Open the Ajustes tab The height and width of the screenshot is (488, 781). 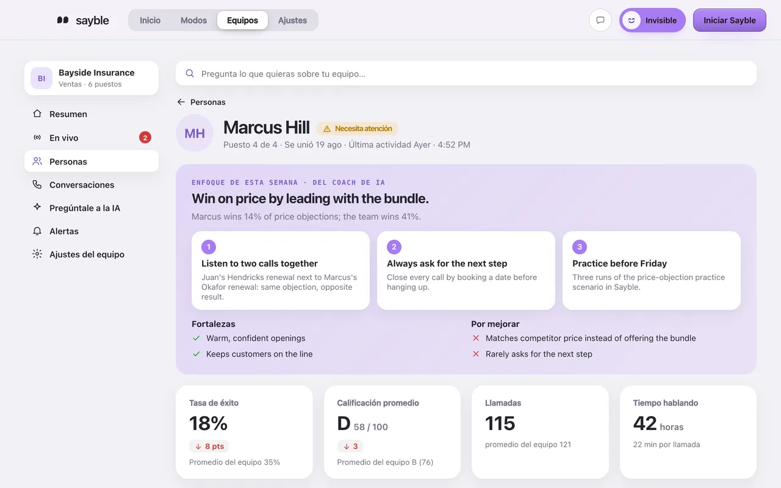pos(292,20)
